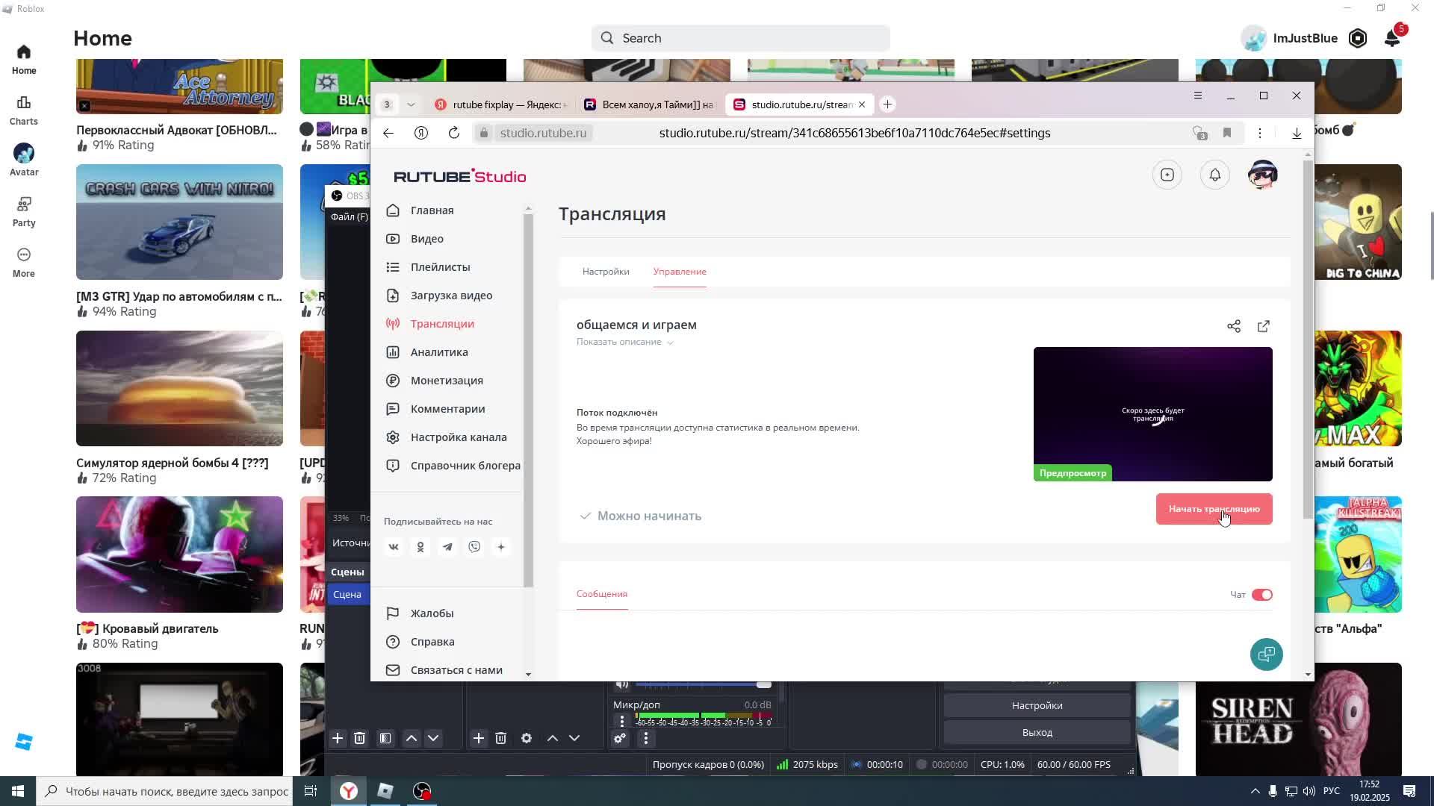1434x806 pixels.
Task: Select the Сообщения tab
Action: point(602,594)
